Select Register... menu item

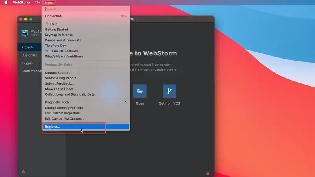tap(86, 127)
